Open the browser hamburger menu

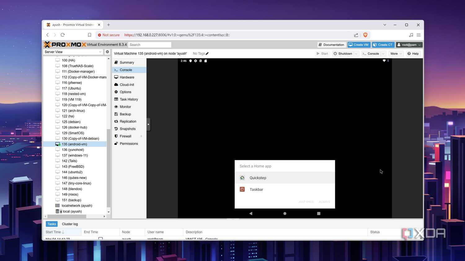[418, 35]
